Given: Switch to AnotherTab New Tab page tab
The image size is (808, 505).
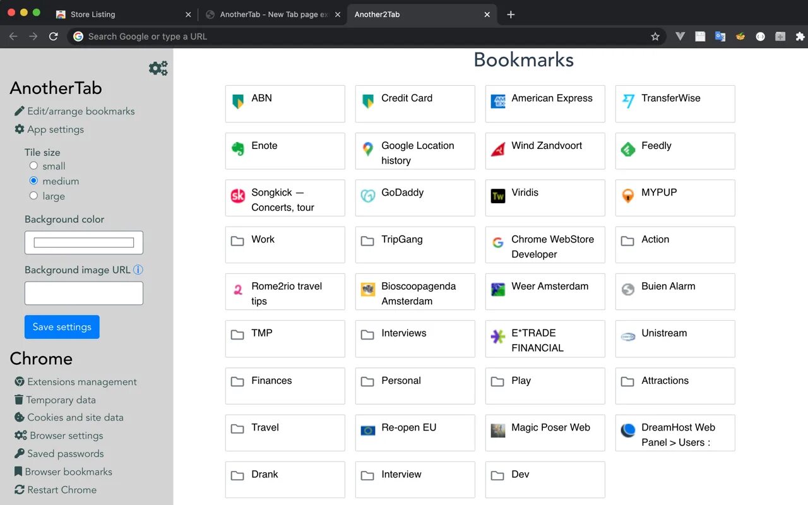Looking at the screenshot, I should click(x=273, y=15).
